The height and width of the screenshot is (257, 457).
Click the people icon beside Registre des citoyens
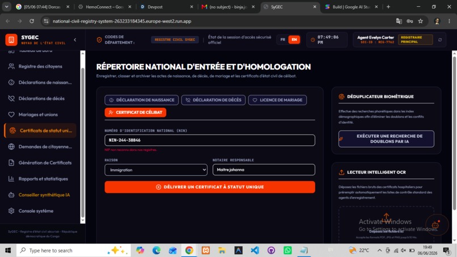click(11, 66)
